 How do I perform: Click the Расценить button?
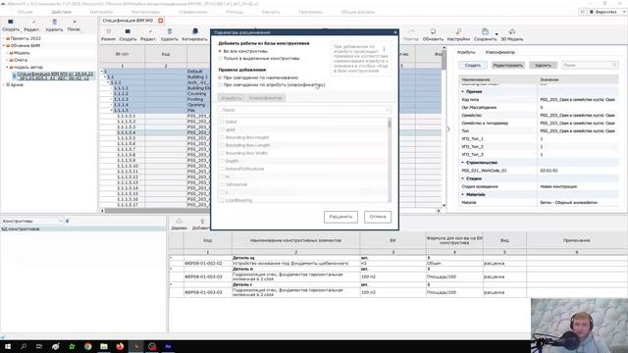click(340, 217)
